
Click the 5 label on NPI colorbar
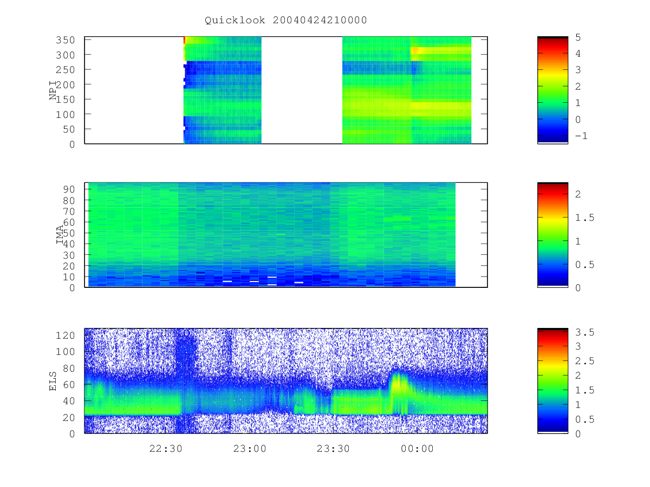click(578, 37)
